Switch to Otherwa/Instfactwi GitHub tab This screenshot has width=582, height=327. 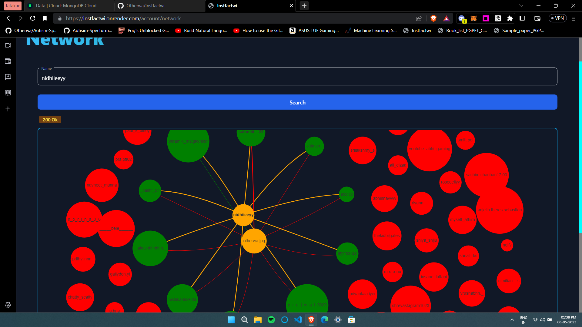160,6
